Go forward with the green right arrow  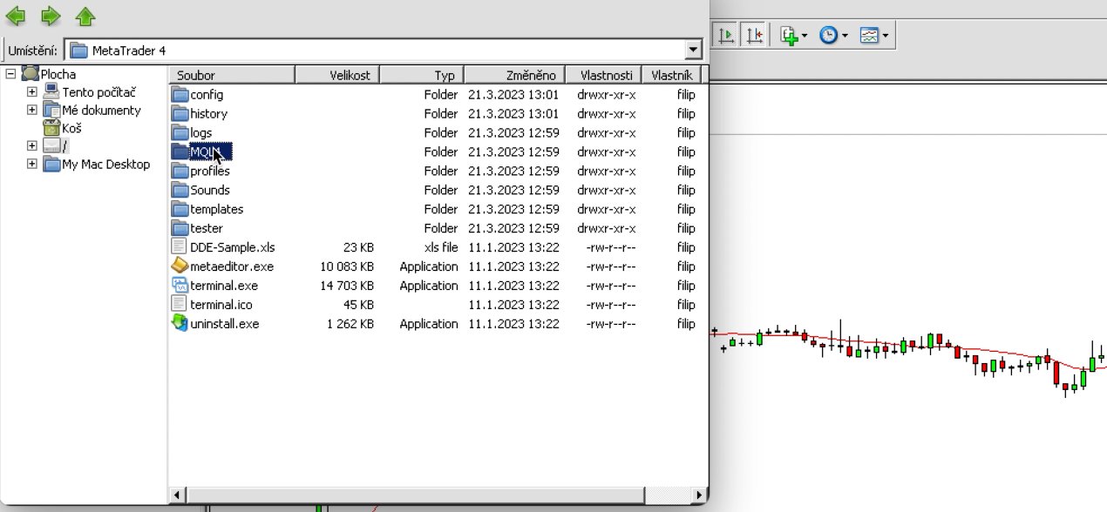[x=51, y=16]
